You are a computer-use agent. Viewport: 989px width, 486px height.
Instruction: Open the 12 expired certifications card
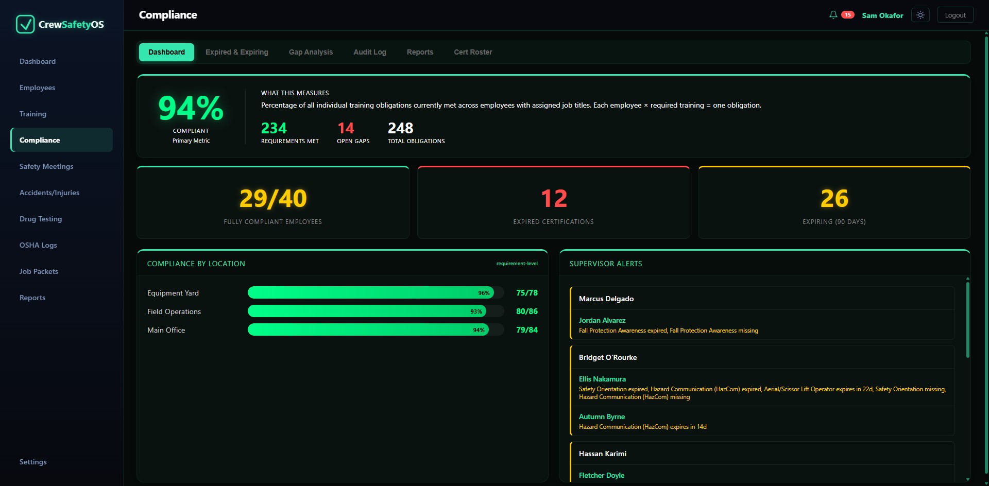point(554,202)
